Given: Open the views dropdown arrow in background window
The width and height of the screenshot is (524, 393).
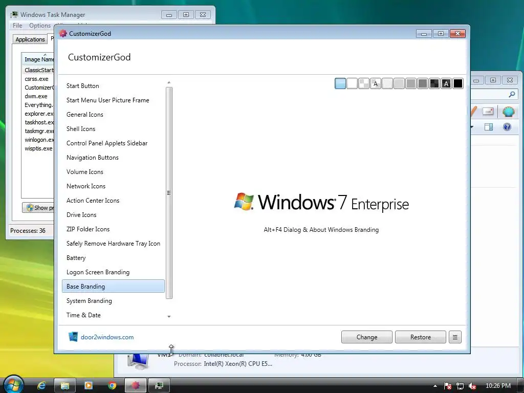Looking at the screenshot, I should pos(472,127).
